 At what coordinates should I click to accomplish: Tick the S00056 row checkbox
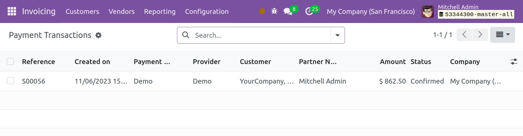click(10, 81)
